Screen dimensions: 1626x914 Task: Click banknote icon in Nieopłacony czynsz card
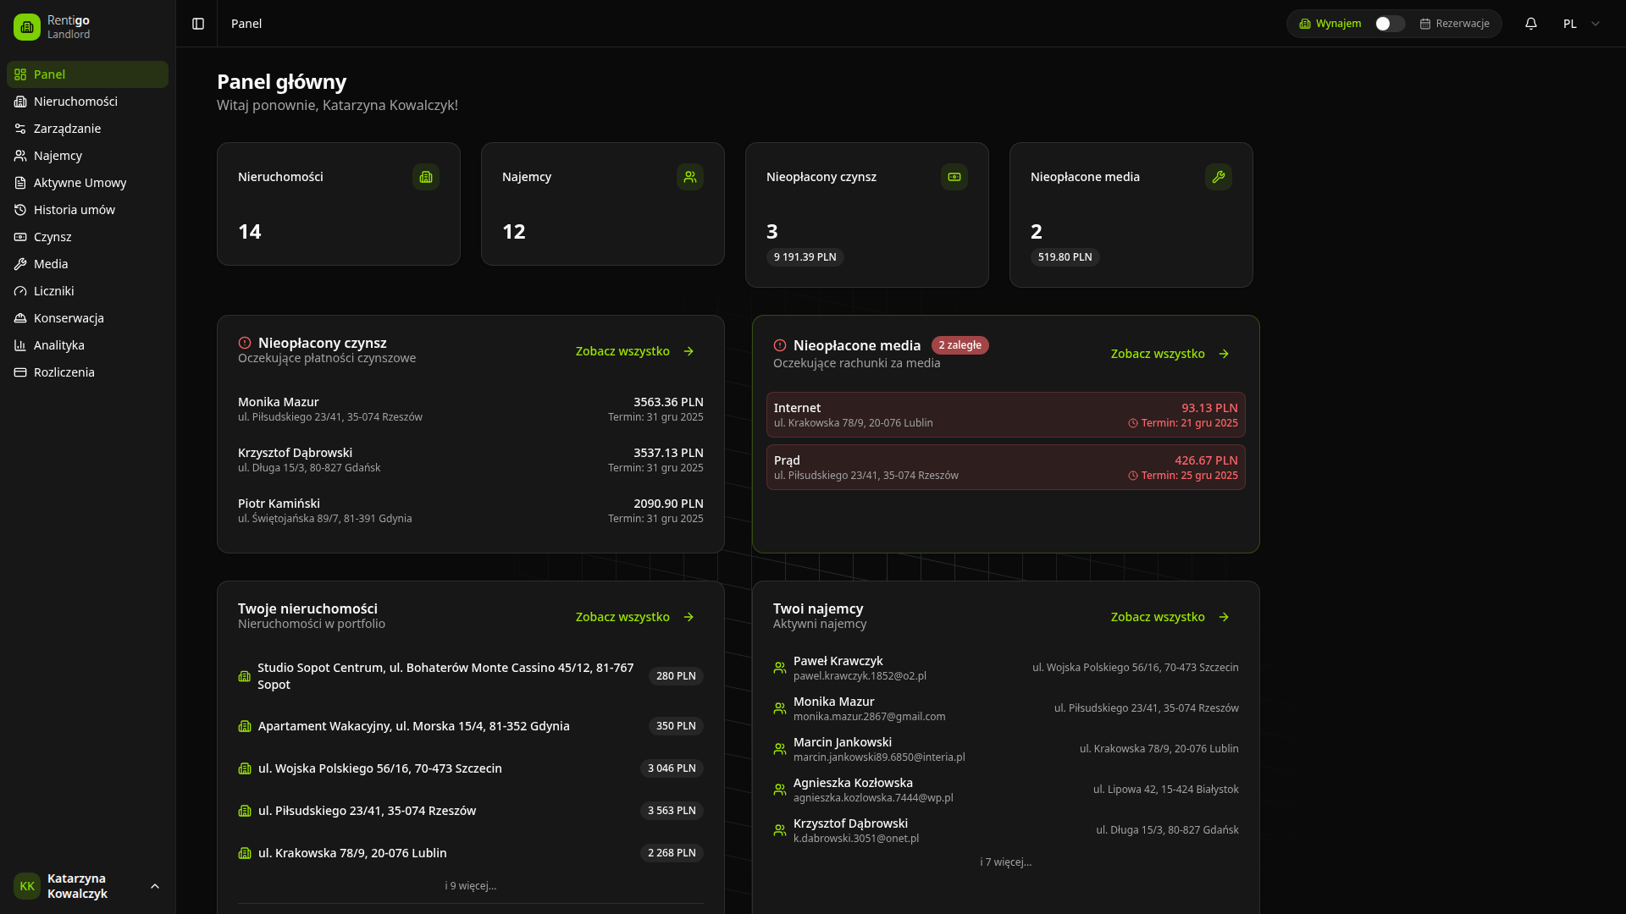pos(954,177)
